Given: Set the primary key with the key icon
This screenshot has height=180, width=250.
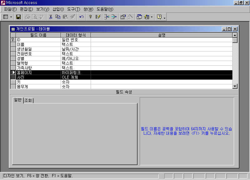Looking at the screenshot, I should tap(90, 17).
